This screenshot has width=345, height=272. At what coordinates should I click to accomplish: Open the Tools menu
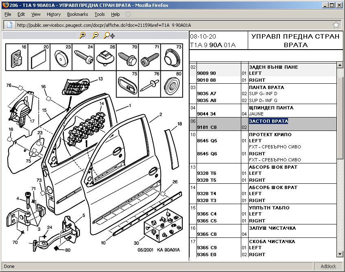pyautogui.click(x=100, y=14)
